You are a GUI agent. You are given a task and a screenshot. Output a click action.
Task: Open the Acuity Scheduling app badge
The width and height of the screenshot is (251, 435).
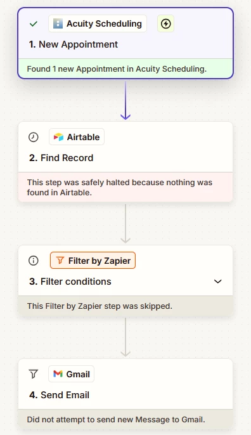tap(98, 24)
